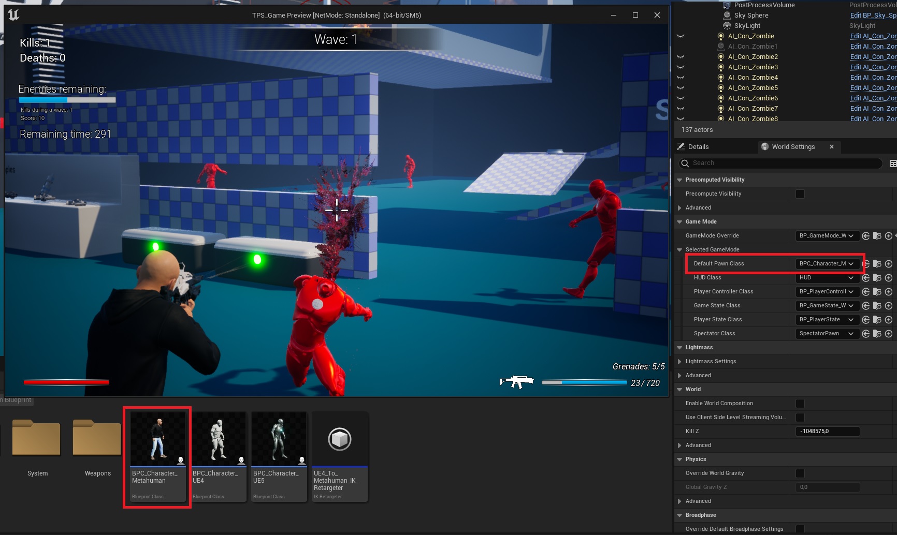
Task: Use selected asset for Spectator Class
Action: [x=865, y=334]
